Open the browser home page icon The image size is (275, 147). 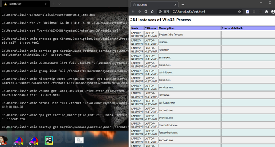[152, 12]
